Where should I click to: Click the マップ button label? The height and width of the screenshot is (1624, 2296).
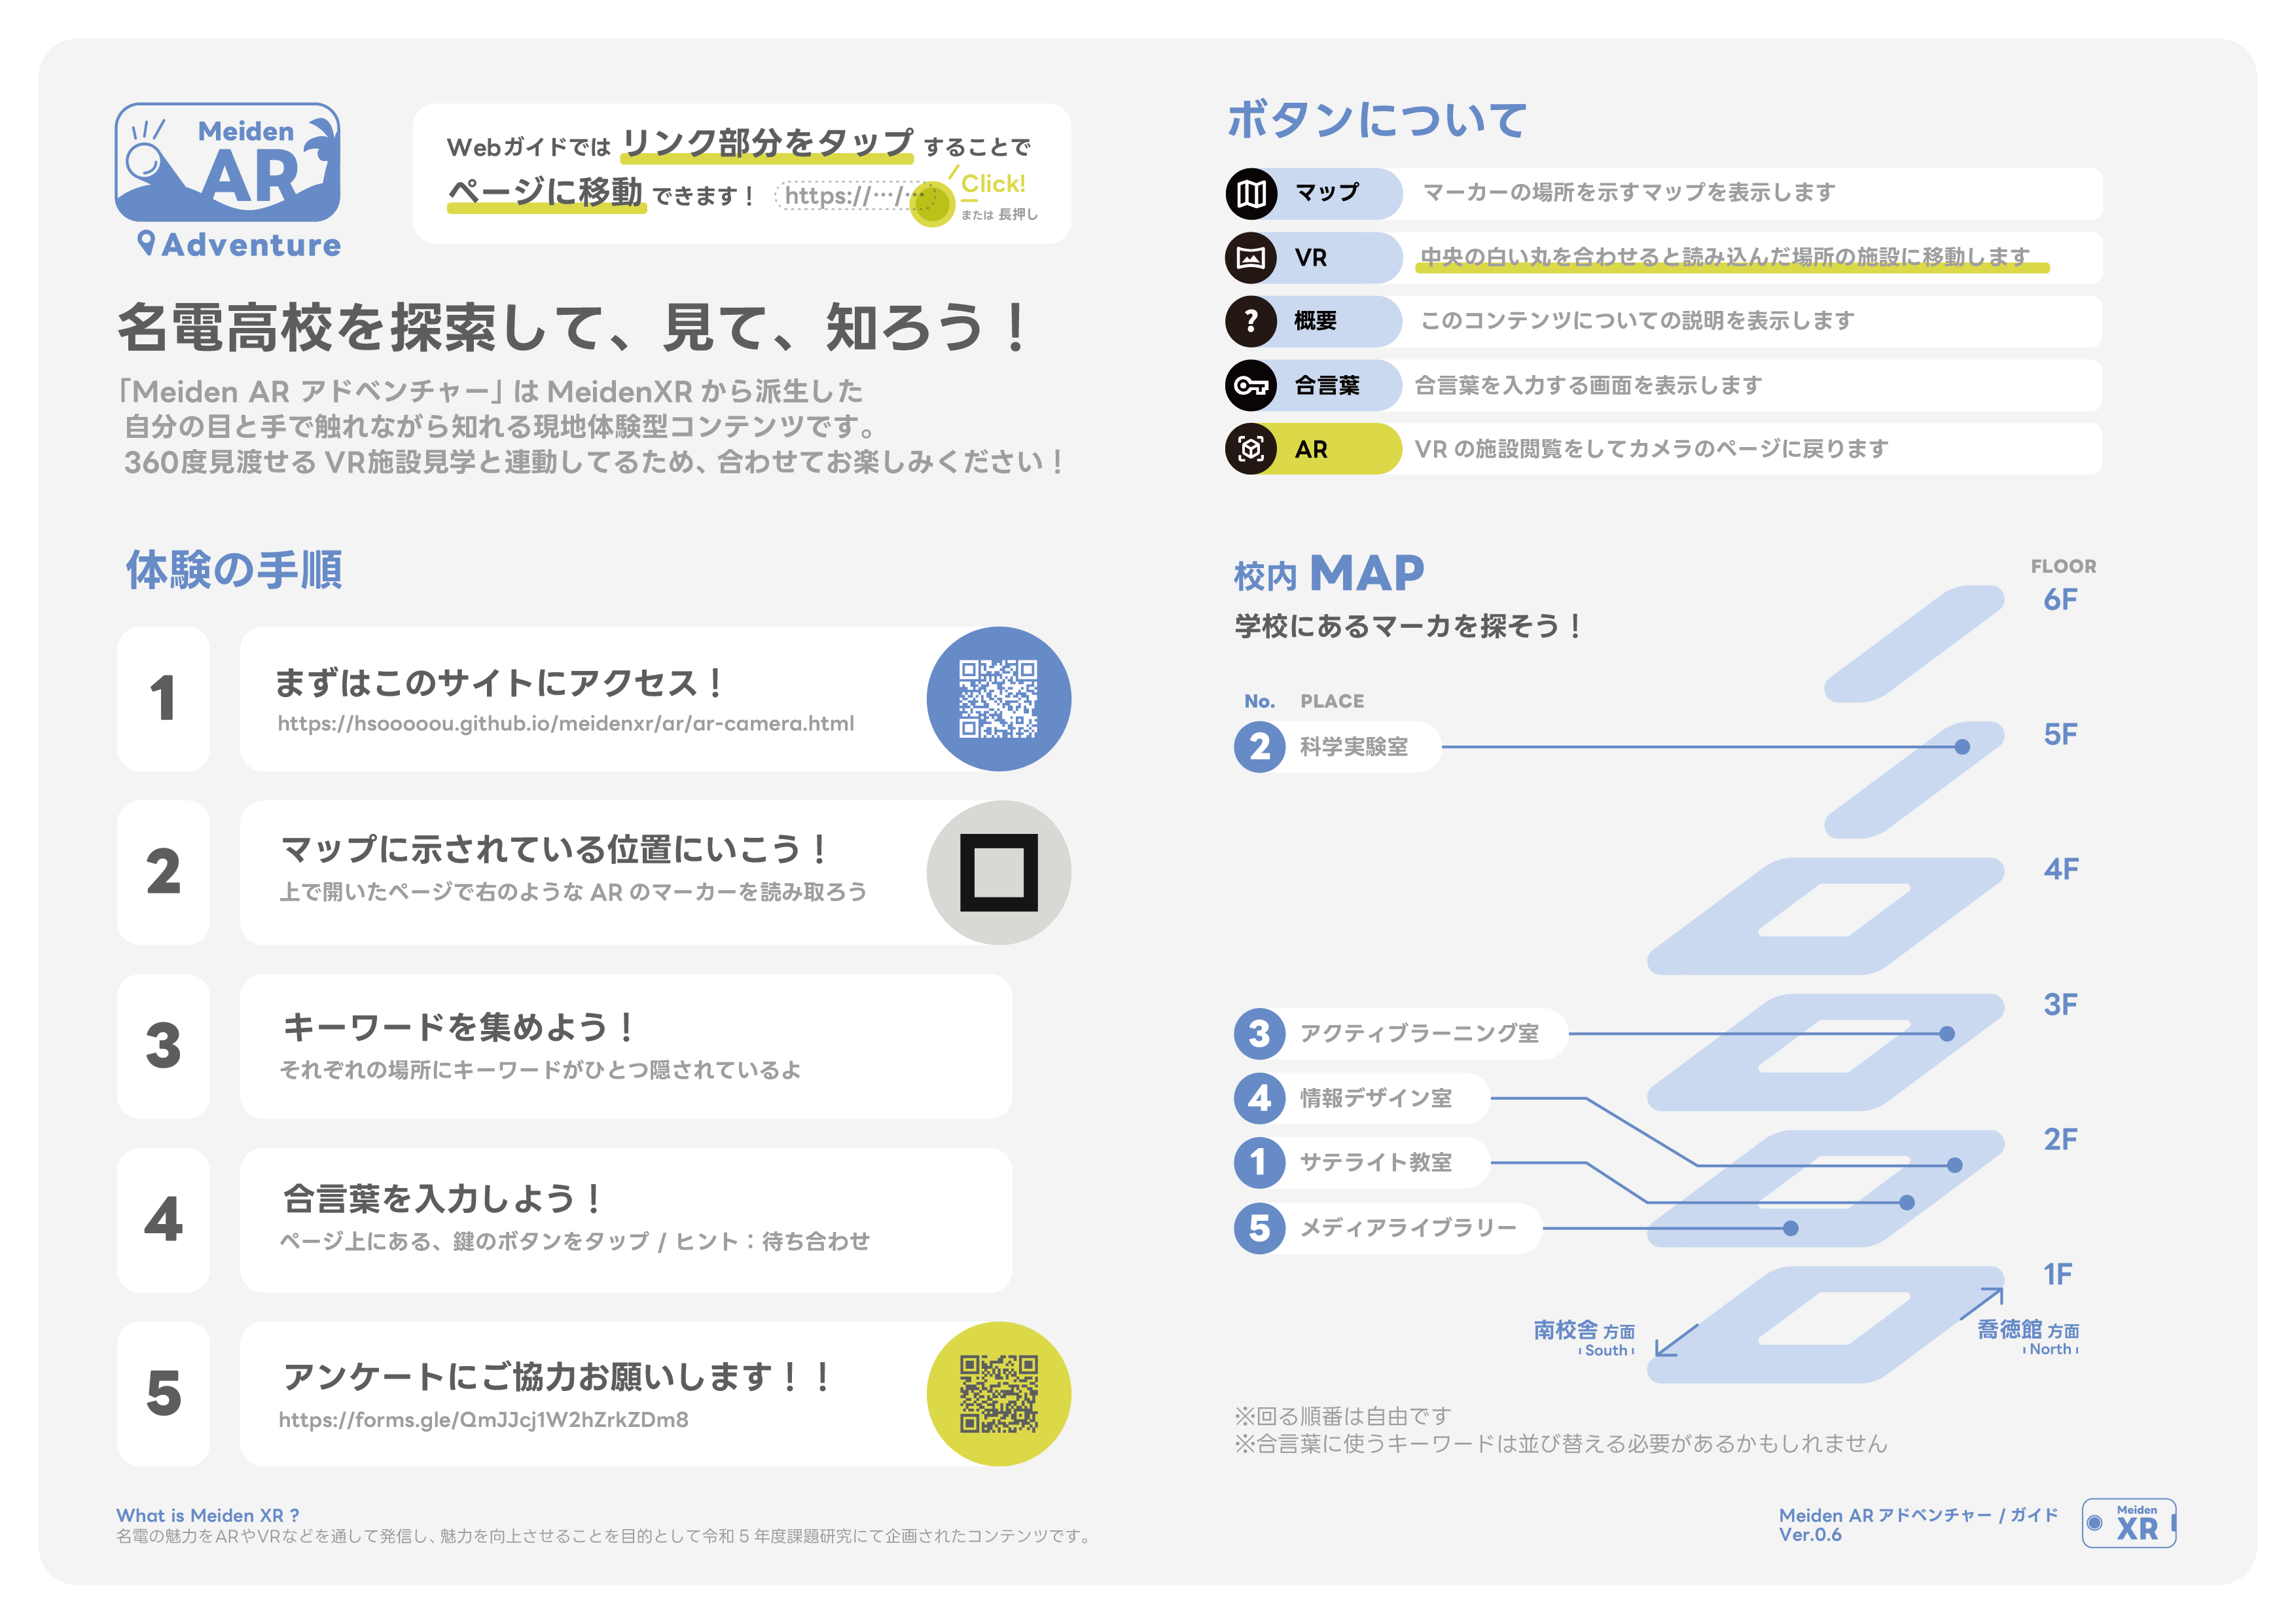tap(1327, 193)
